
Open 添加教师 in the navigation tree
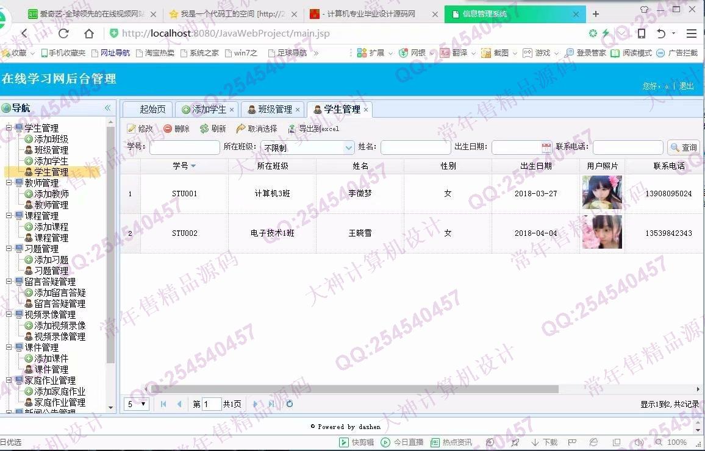click(51, 194)
